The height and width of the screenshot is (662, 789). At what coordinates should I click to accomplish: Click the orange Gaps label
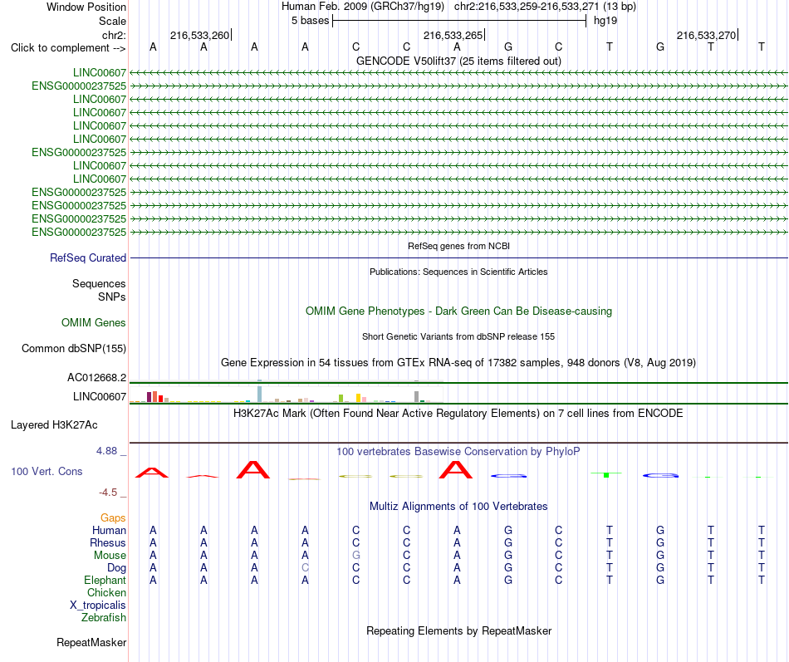click(x=113, y=518)
